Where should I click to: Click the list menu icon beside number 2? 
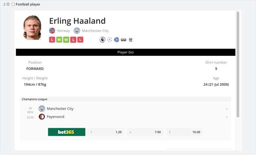(8, 4)
